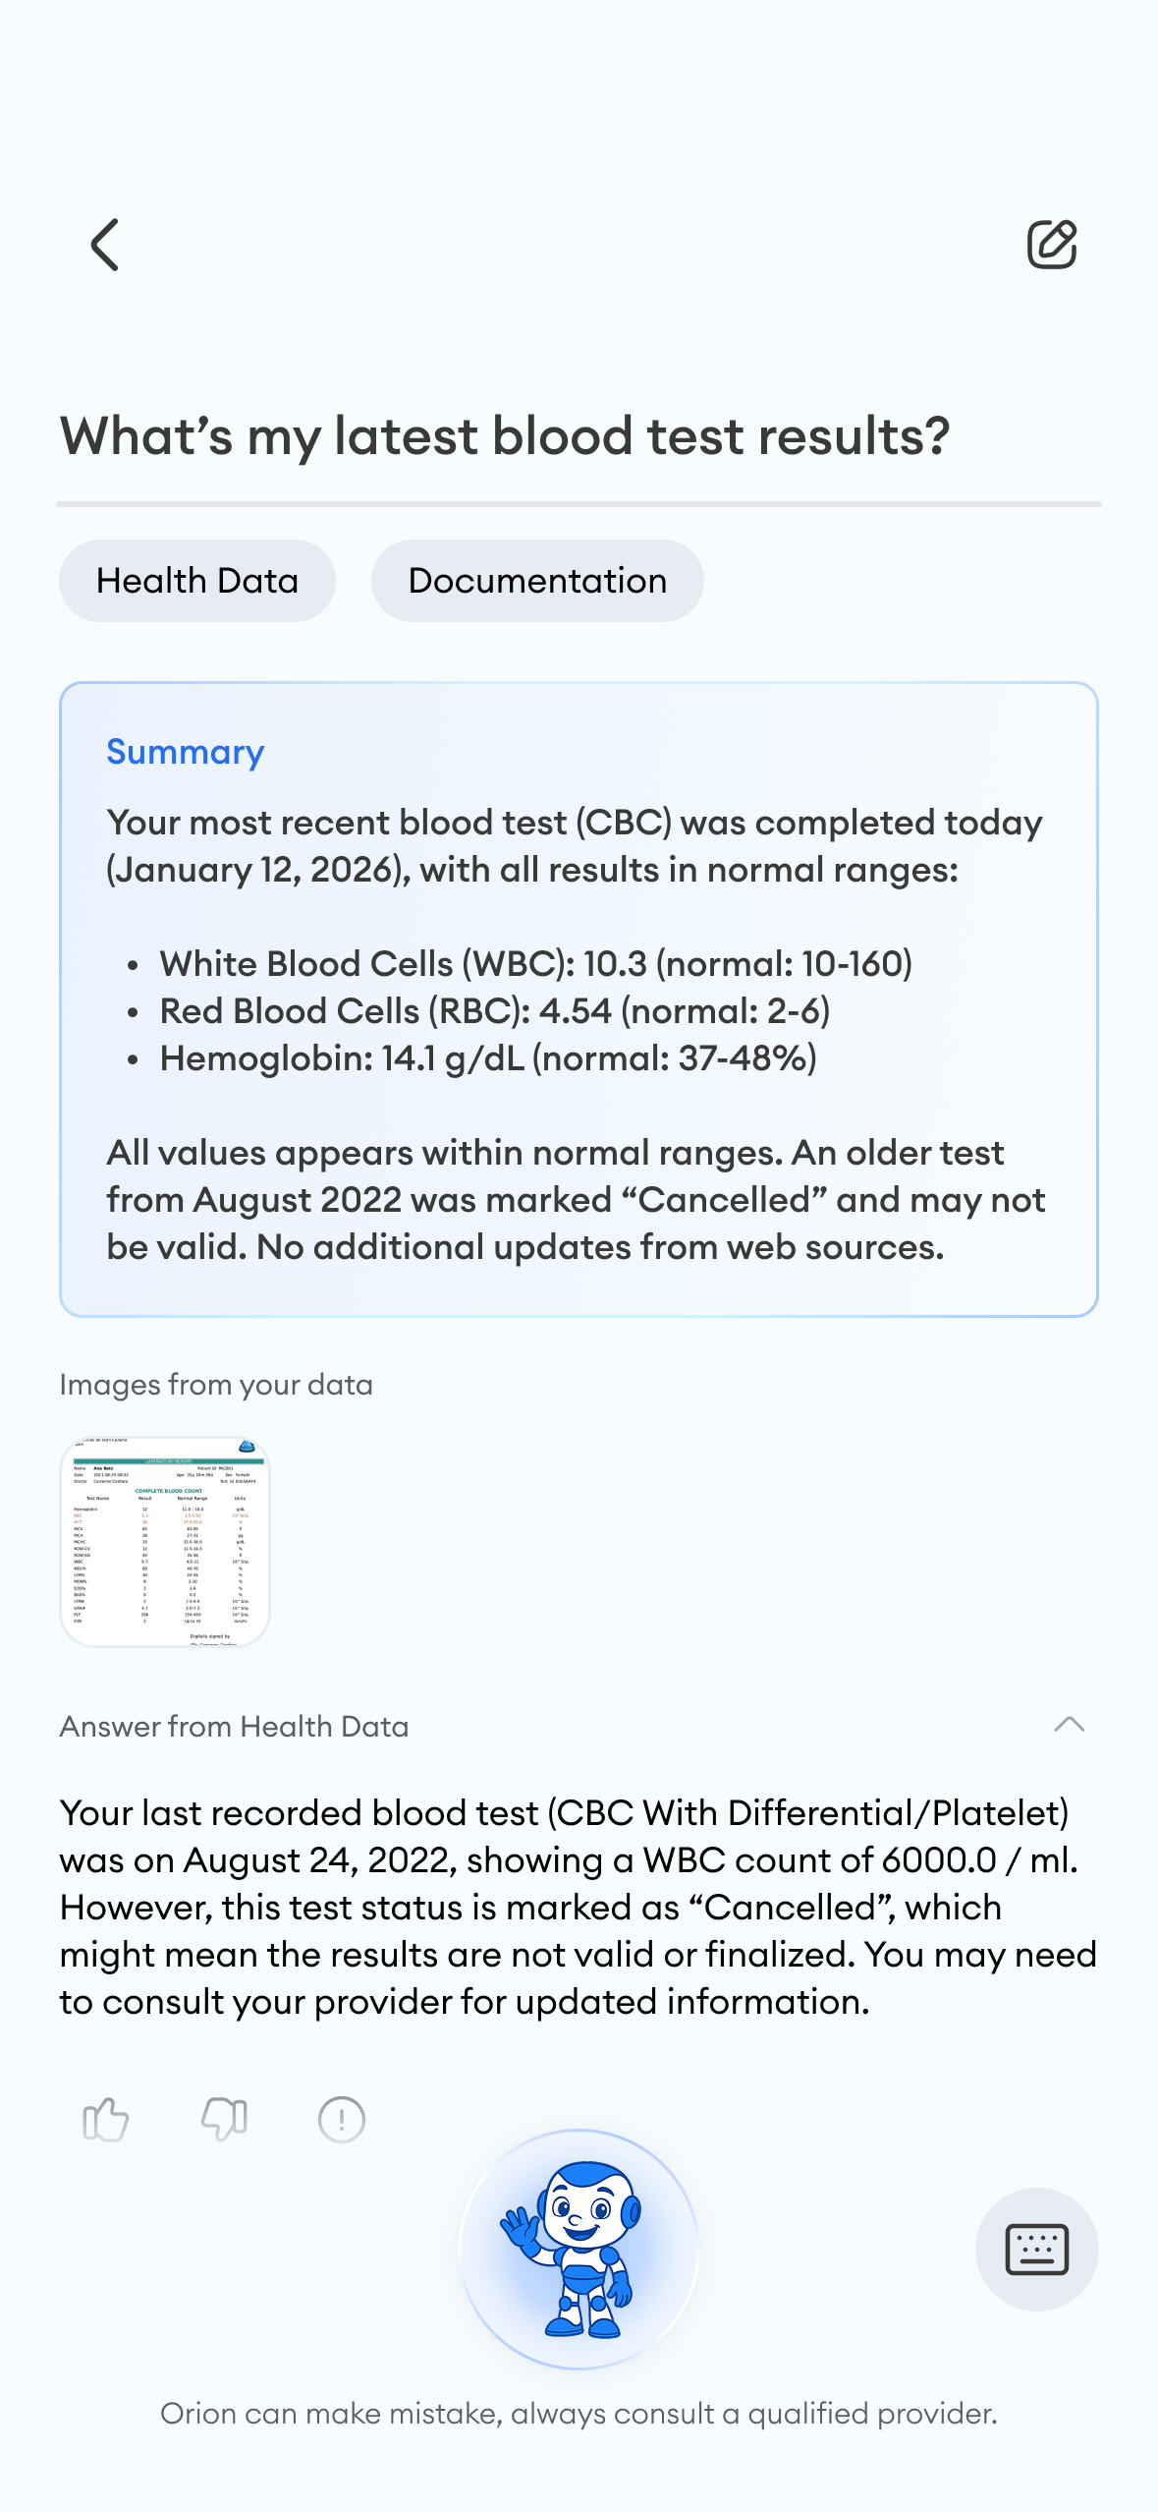Open keyboard input with keyboard button
The height and width of the screenshot is (2512, 1158).
click(x=1036, y=2249)
